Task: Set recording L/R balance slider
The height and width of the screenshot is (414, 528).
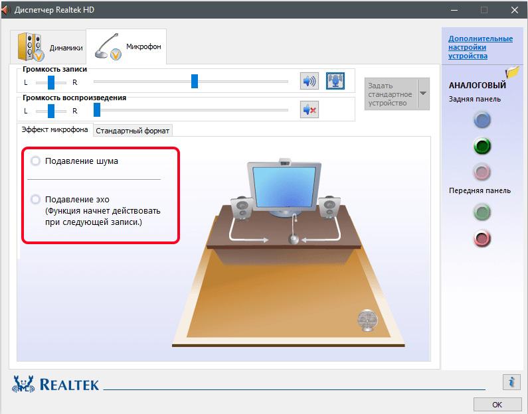Action: [51, 82]
